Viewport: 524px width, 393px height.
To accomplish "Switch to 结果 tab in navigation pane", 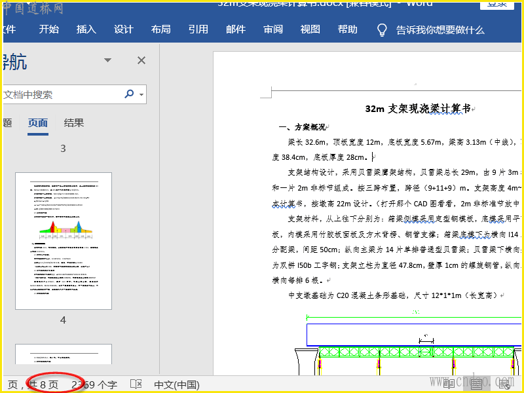I will point(74,122).
